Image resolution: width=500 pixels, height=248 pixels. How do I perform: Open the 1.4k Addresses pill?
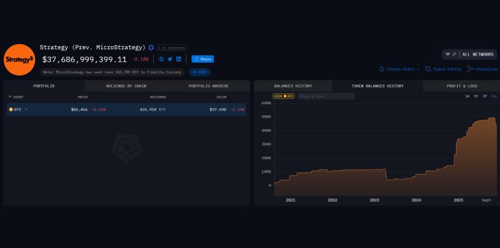[x=172, y=47]
